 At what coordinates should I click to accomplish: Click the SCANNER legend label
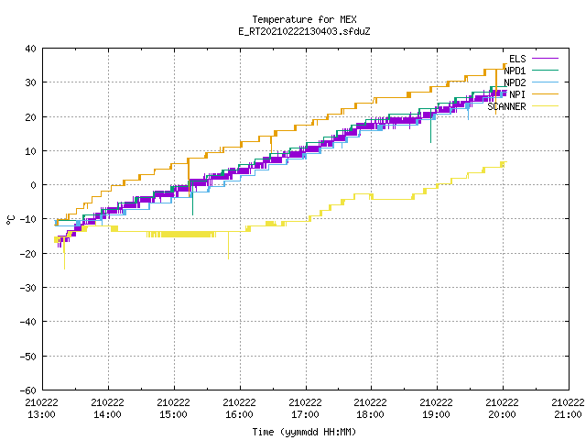506,106
